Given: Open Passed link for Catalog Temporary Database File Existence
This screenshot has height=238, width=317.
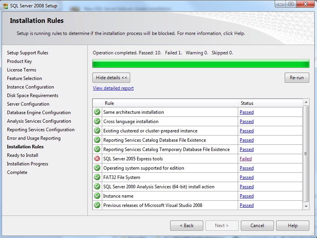Looking at the screenshot, I should pyautogui.click(x=246, y=149).
